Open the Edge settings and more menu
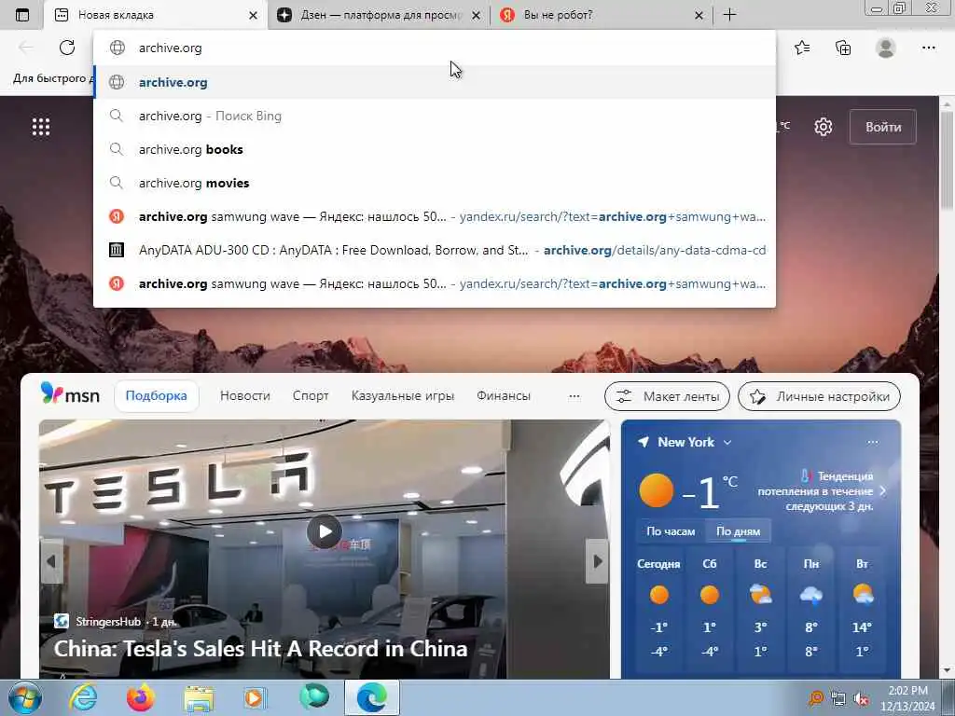 928,48
